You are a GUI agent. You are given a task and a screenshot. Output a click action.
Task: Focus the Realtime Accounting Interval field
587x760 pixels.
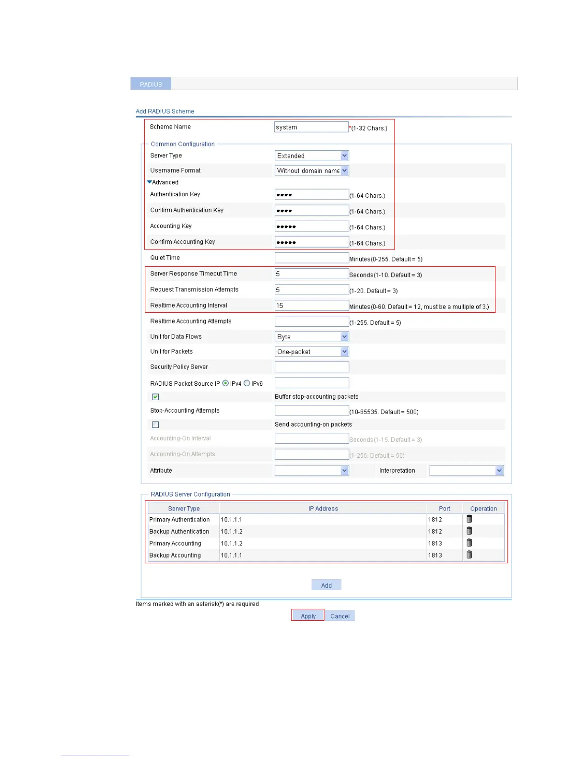click(x=312, y=305)
